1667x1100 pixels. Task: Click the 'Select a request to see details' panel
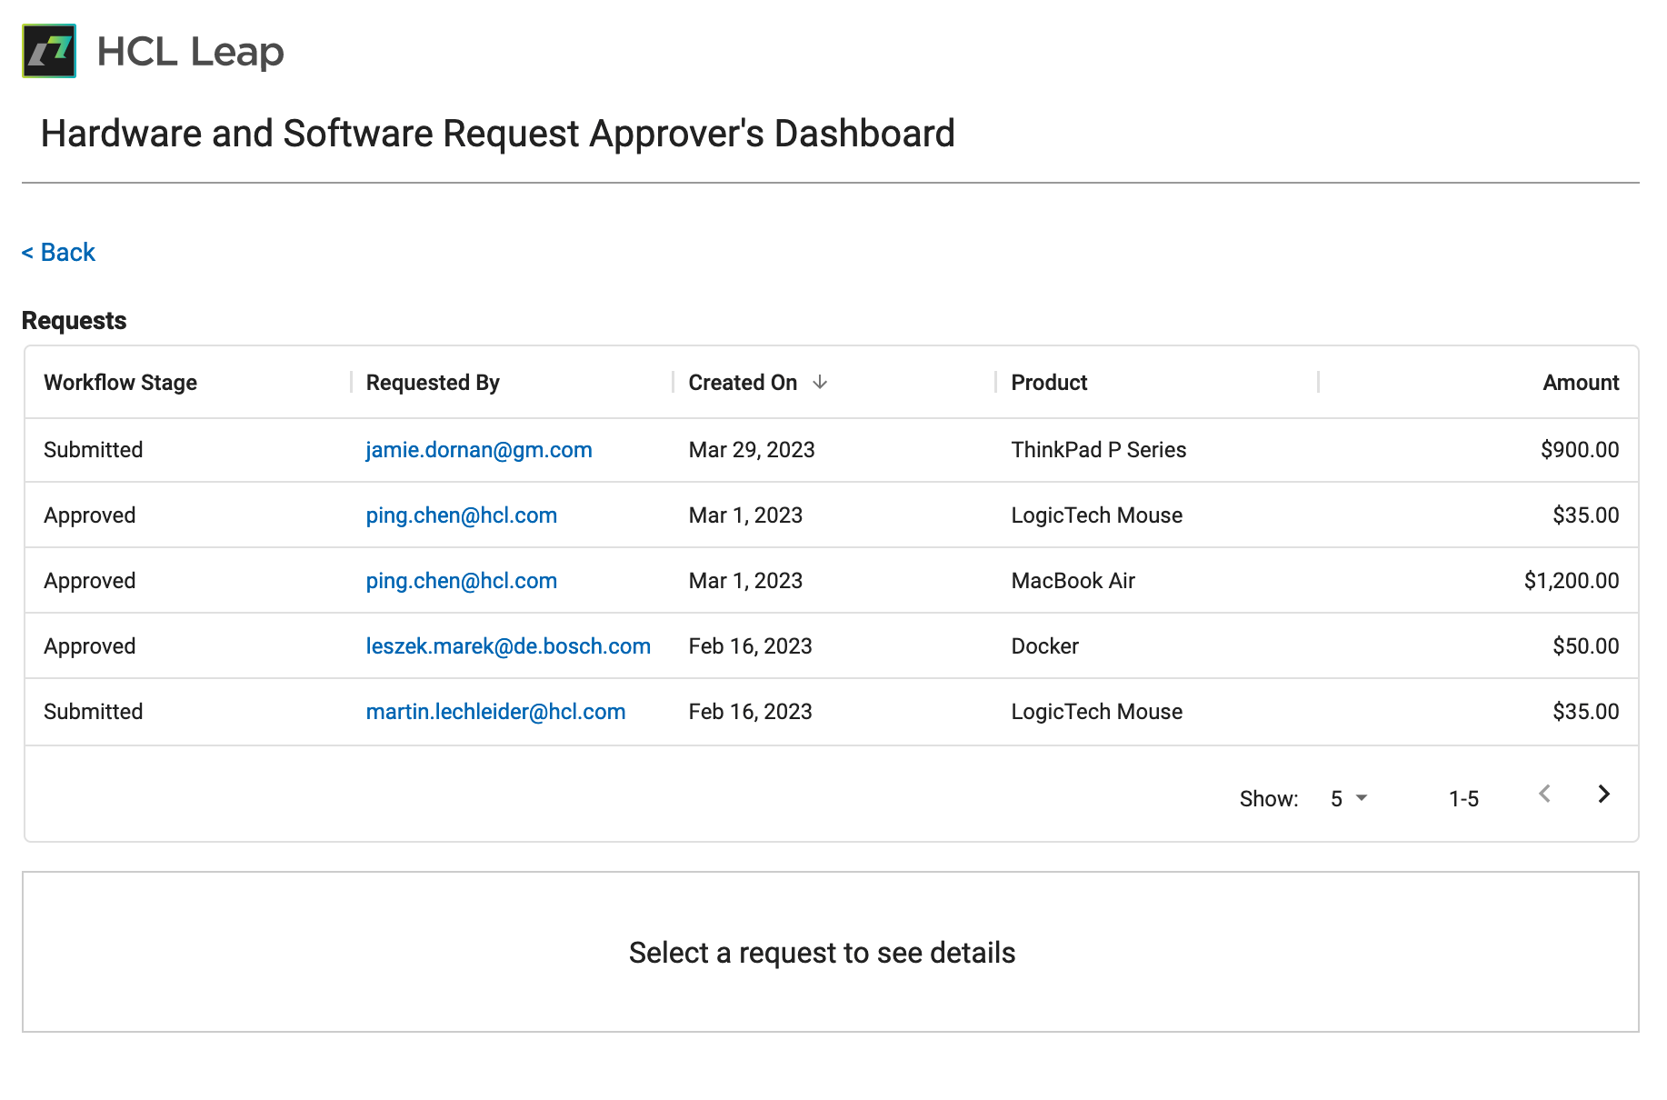point(831,952)
